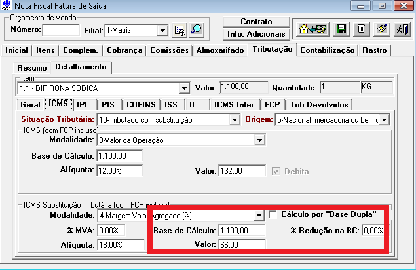416x270 pixels.
Task: Toggle the Debita checkbox
Action: 276,172
